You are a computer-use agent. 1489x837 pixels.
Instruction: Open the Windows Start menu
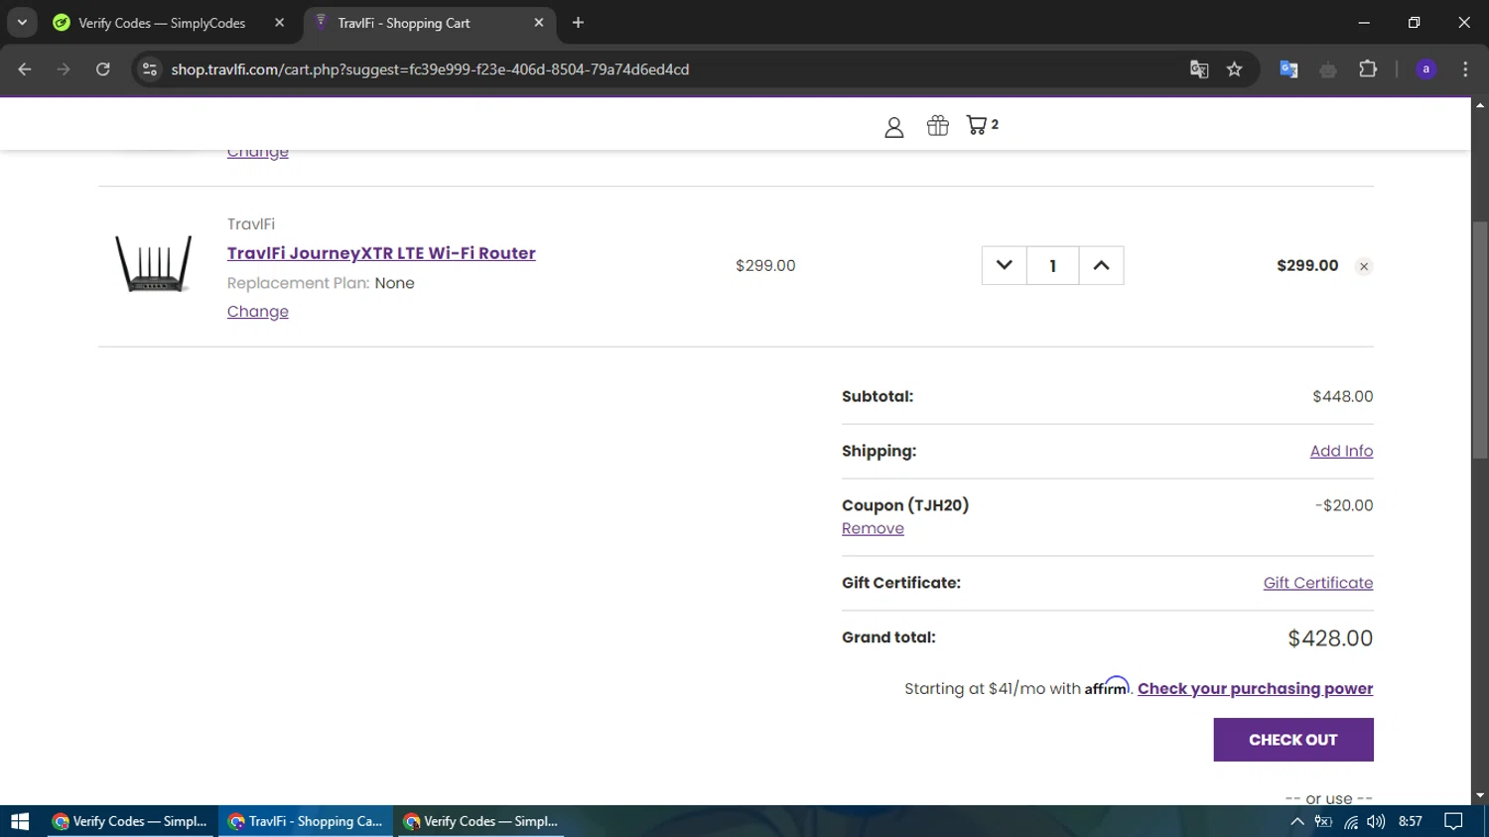(x=20, y=821)
